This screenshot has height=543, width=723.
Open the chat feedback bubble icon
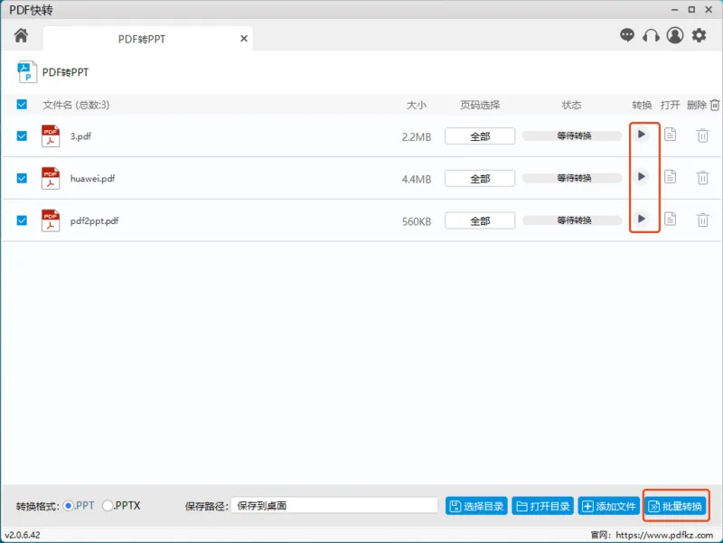[x=626, y=35]
